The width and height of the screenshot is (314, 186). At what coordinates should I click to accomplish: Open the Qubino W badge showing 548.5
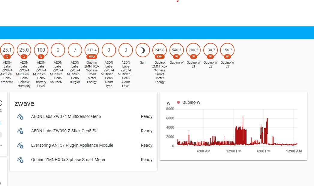click(176, 50)
